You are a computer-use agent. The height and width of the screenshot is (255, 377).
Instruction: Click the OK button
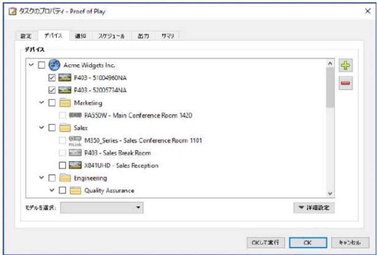tap(308, 243)
